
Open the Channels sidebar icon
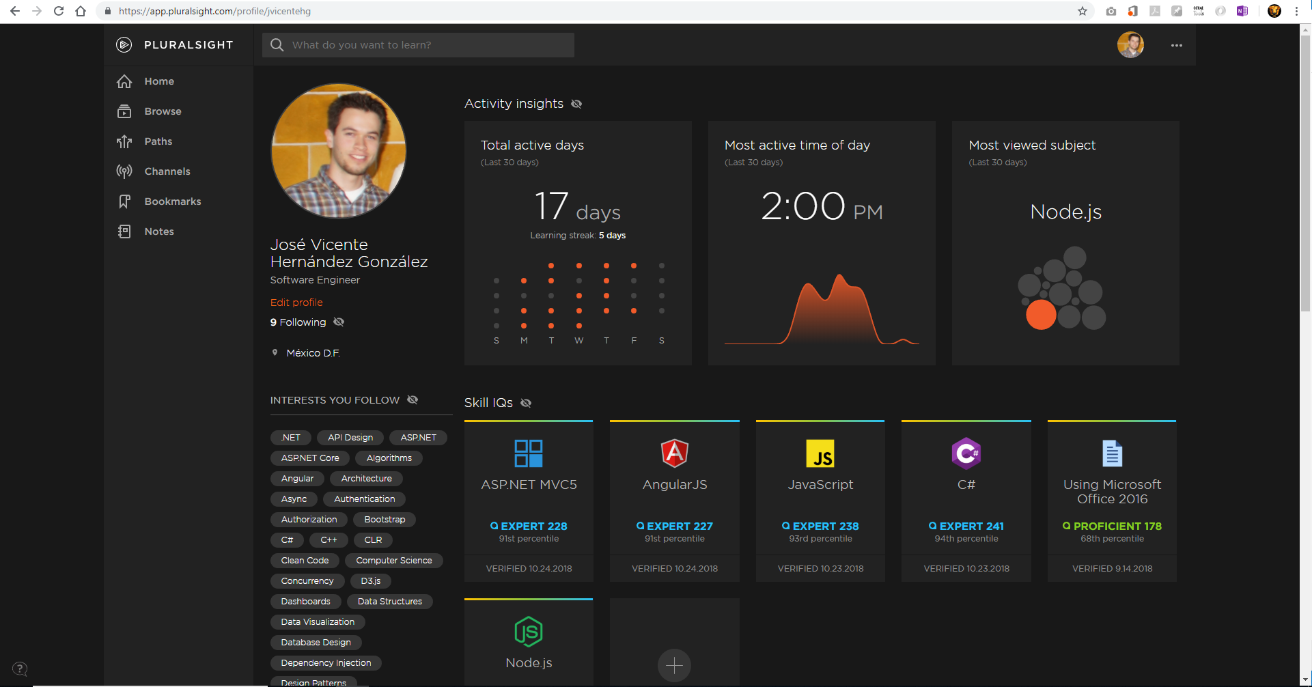pos(124,171)
